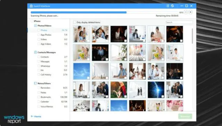Select the WhatsApp checkbox
Screen dimensions: 222x126
click(39, 66)
